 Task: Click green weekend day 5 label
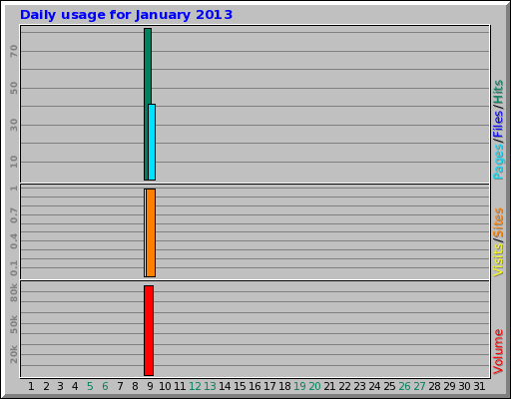[x=90, y=386]
